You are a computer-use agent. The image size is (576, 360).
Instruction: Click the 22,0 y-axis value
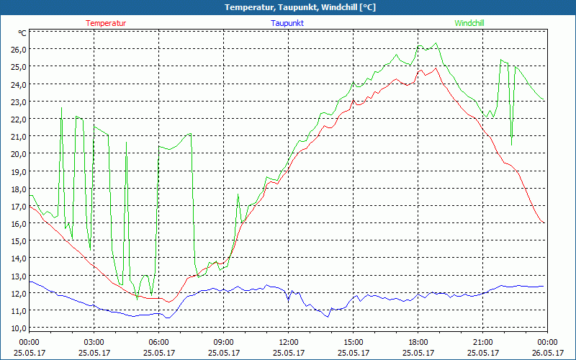pyautogui.click(x=19, y=119)
